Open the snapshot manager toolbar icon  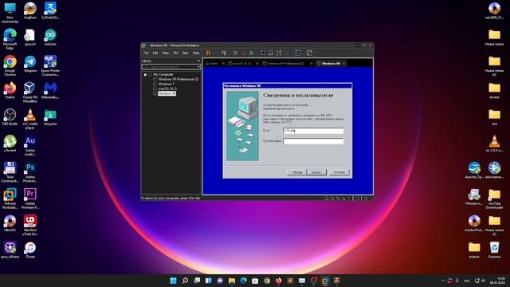click(x=251, y=53)
